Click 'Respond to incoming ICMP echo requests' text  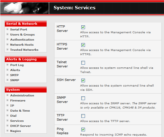click(x=113, y=134)
